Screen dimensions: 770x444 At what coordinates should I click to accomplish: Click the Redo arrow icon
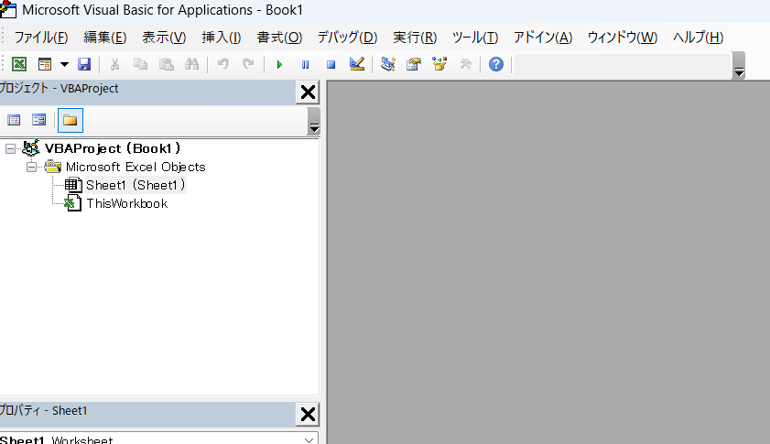pos(248,64)
